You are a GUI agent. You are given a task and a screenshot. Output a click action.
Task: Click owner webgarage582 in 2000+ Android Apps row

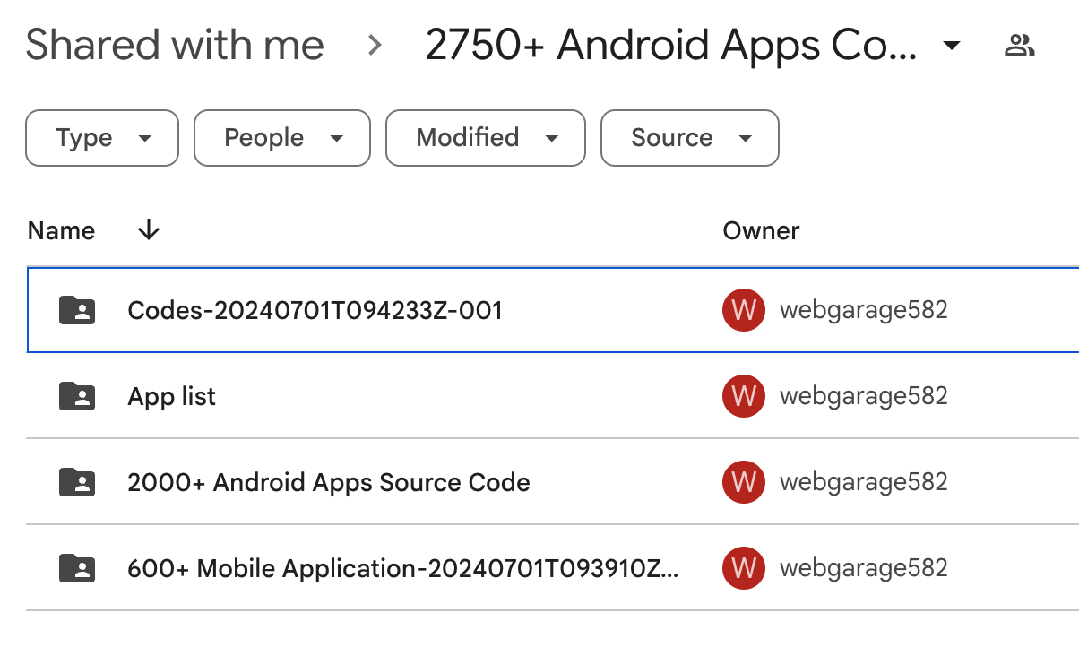click(864, 482)
